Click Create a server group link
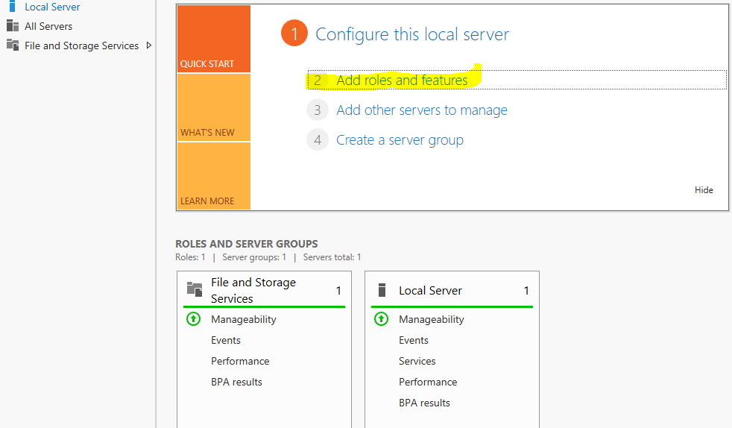732x428 pixels. coord(400,140)
